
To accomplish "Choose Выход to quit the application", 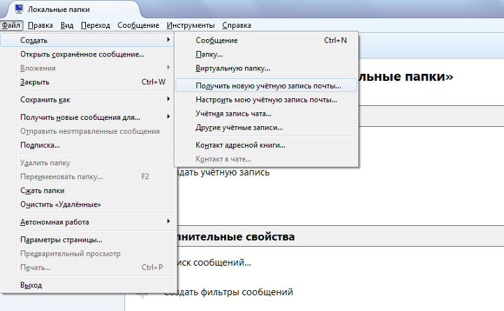I will pyautogui.click(x=87, y=285).
